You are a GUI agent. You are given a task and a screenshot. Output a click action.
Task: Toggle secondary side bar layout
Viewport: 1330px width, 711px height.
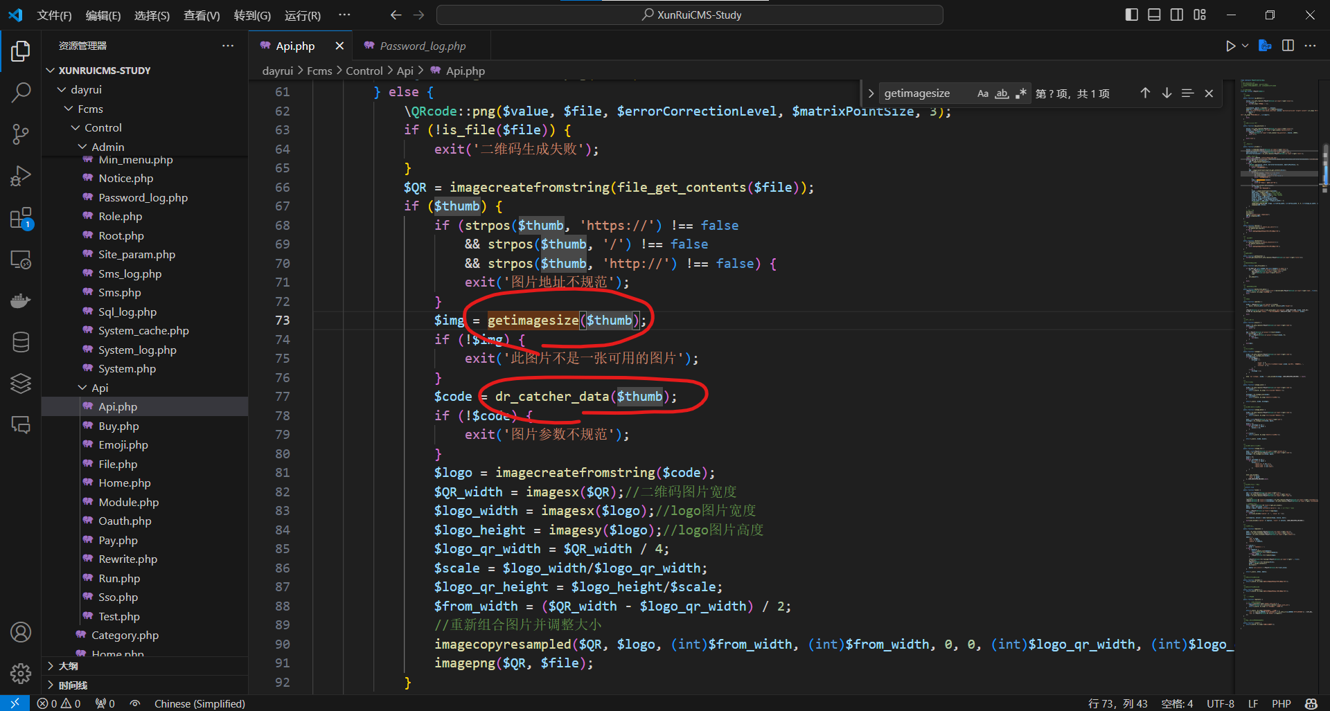[x=1177, y=15]
